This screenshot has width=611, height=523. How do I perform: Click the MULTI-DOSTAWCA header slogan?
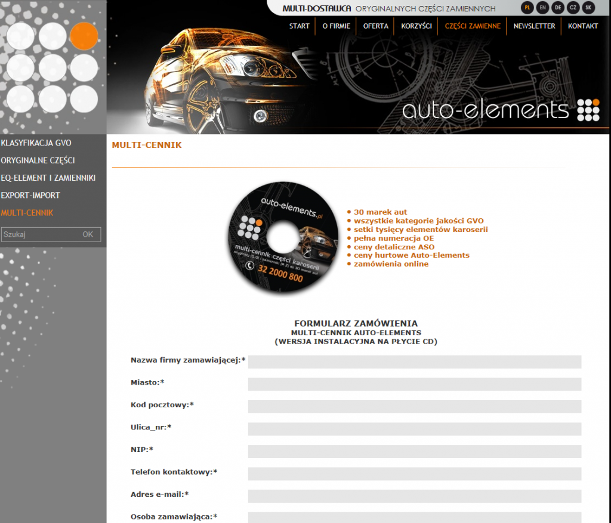[x=389, y=8]
